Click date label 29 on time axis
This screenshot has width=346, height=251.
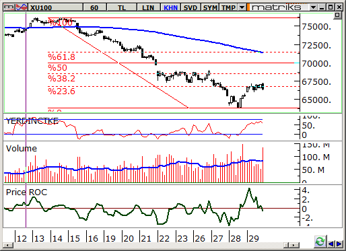[x=254, y=238]
